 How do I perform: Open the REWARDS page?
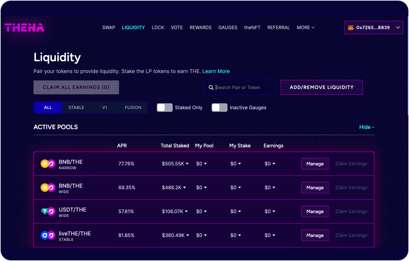pos(201,27)
